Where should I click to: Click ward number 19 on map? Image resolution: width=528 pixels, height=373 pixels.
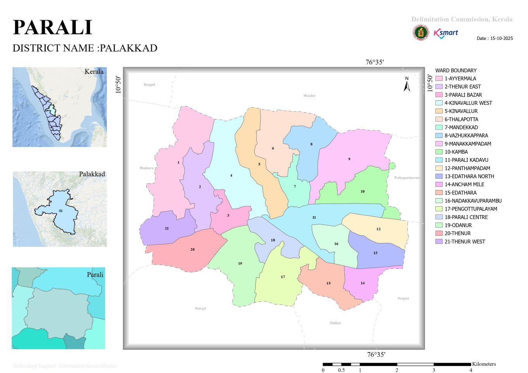(240, 263)
